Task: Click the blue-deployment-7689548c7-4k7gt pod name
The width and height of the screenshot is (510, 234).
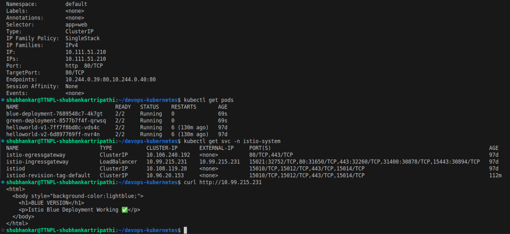Action: pos(54,114)
